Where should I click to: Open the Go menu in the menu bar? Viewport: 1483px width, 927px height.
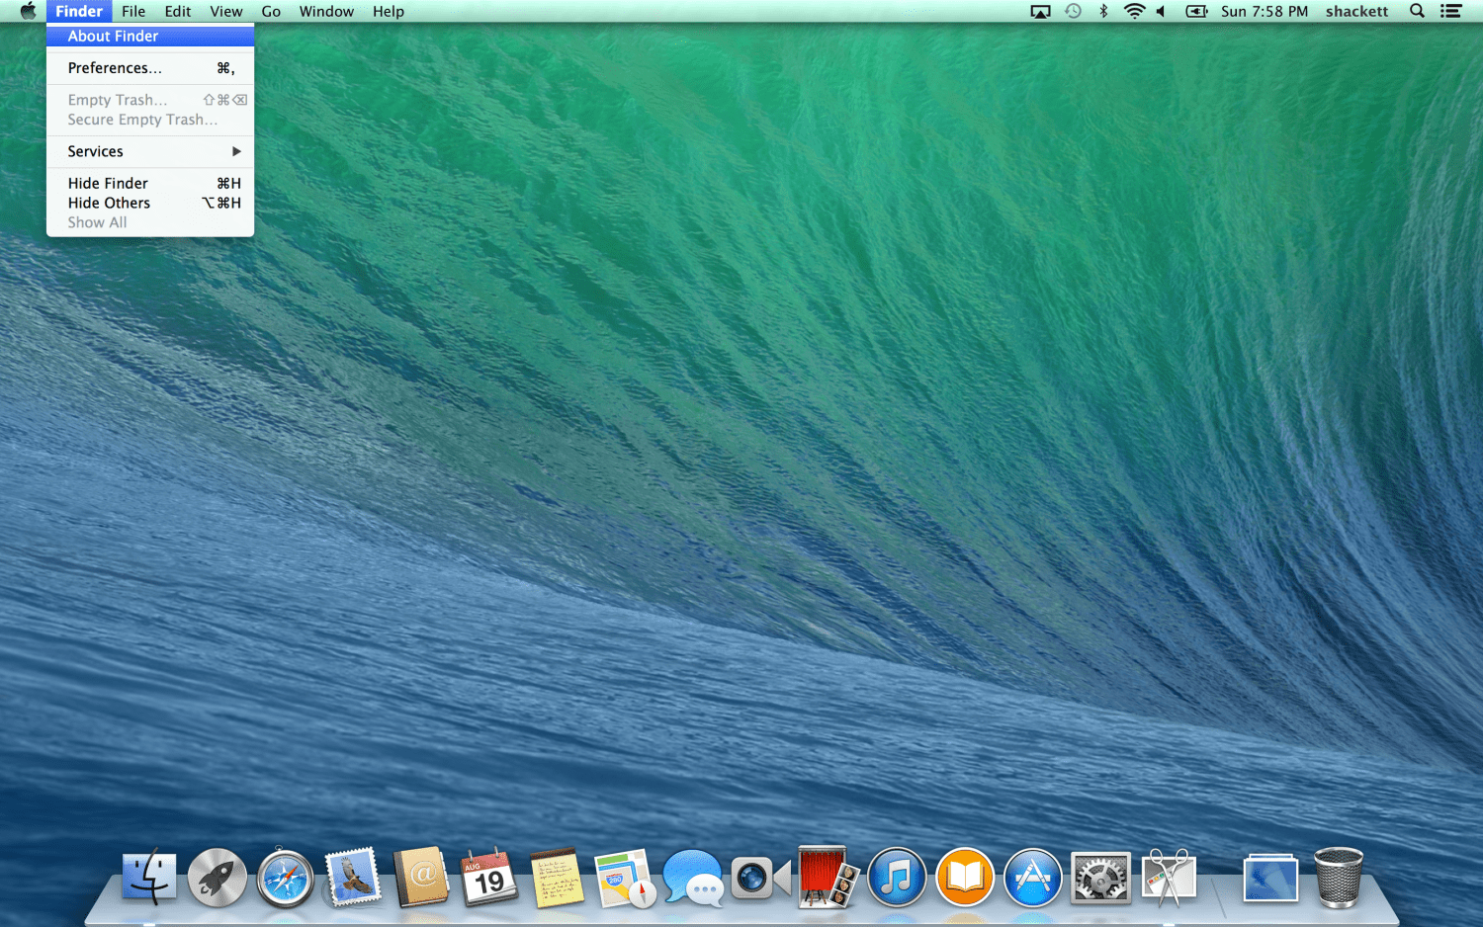pos(271,12)
